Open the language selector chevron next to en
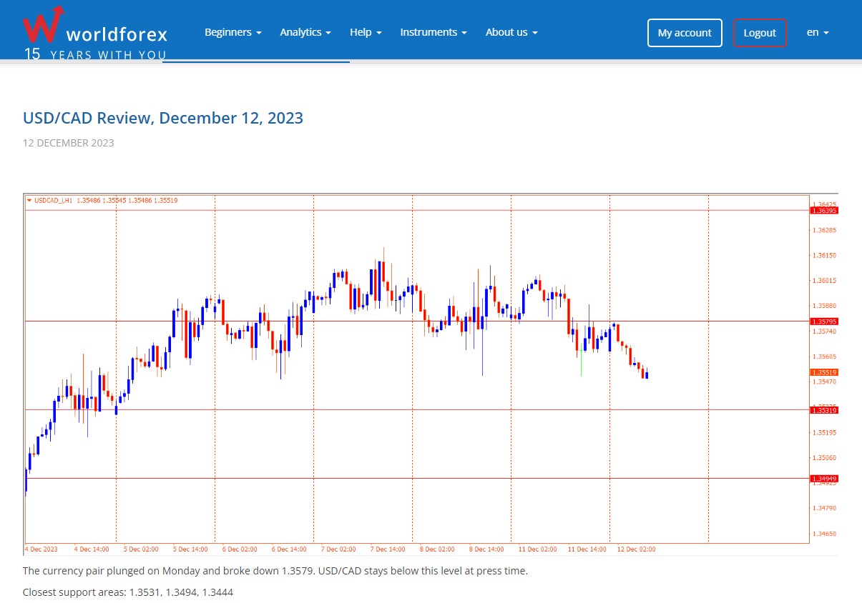 click(826, 32)
